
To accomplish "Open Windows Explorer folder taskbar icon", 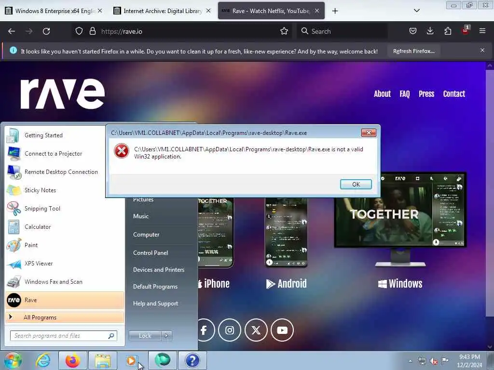I will [103, 360].
